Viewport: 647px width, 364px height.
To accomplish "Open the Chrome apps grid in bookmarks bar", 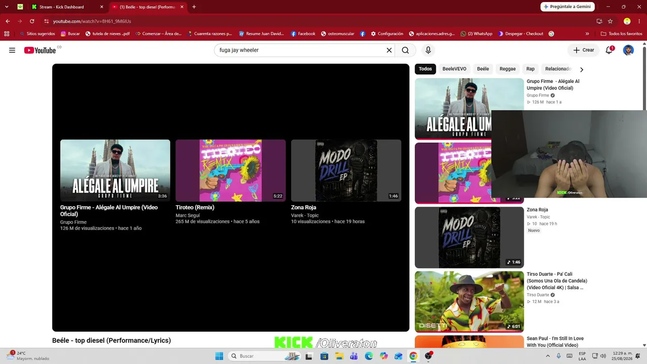I will [7, 34].
